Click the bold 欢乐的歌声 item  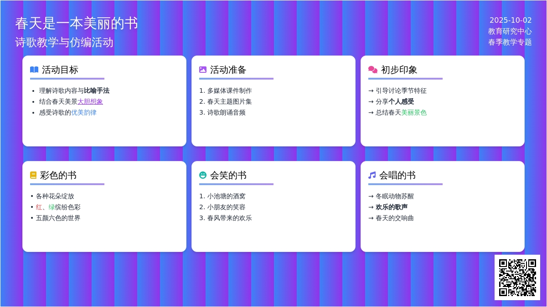[392, 207]
